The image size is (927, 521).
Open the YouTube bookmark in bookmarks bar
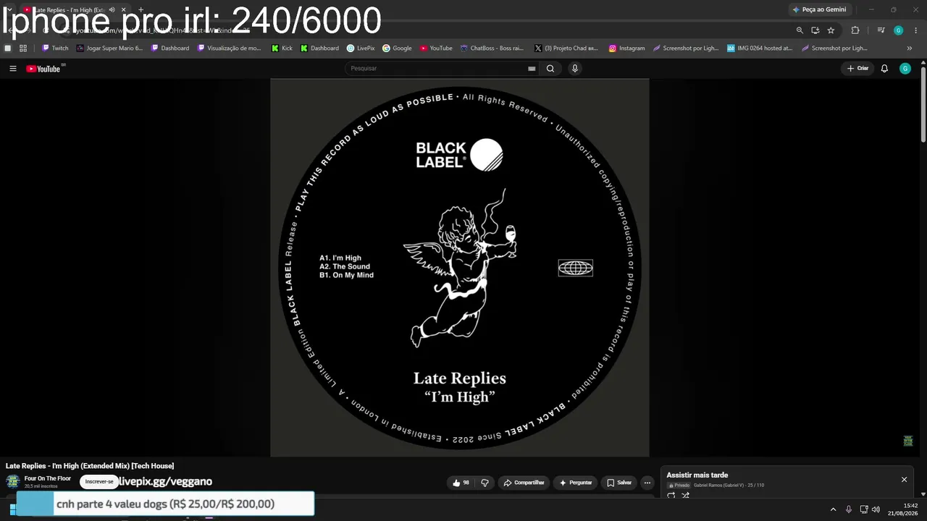click(436, 48)
